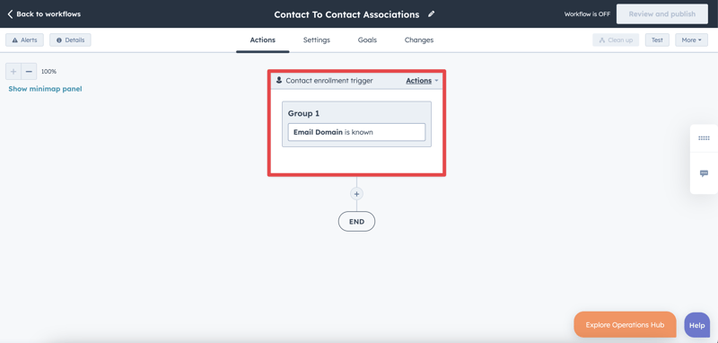718x343 pixels.
Task: Select the Email Domain is known filter
Action: (x=356, y=132)
